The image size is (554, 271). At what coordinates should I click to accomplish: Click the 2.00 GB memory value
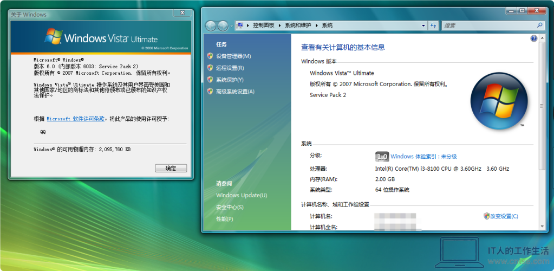385,179
